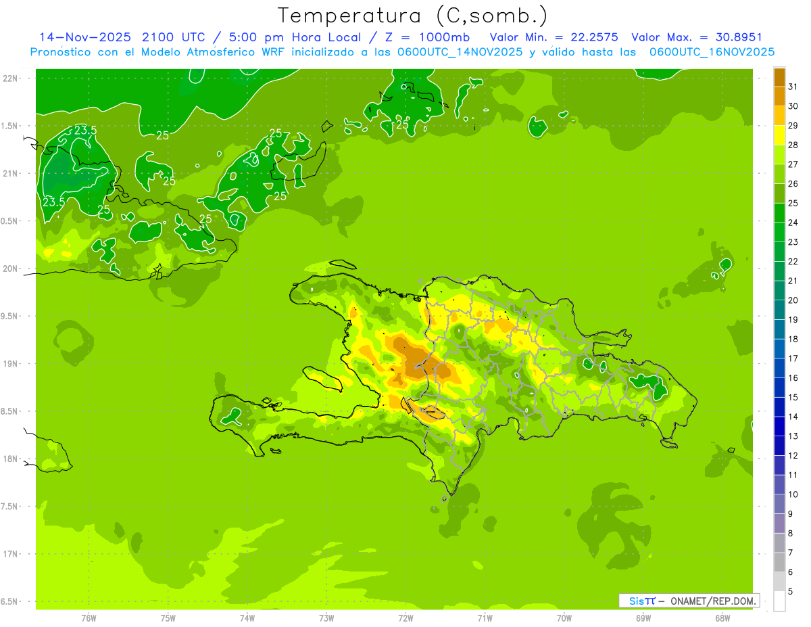Select the 'Valor Min. = 22.2575' readout
Viewport: 811px width, 627px height.
(554, 37)
